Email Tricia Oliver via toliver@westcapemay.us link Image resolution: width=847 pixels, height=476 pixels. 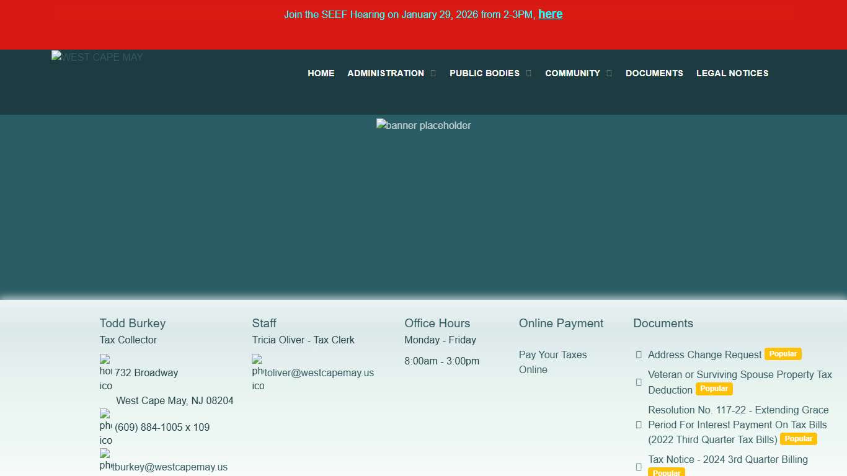[x=319, y=372]
